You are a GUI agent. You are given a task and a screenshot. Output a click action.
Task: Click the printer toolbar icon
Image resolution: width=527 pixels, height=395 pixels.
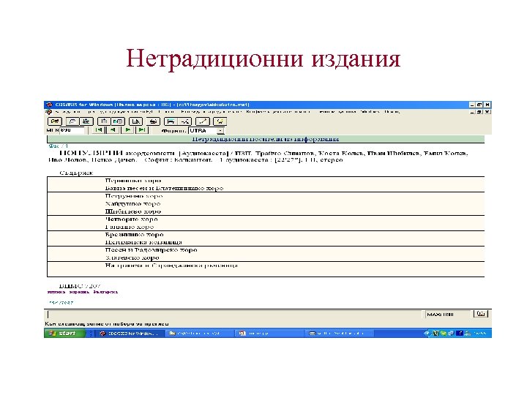pos(153,121)
